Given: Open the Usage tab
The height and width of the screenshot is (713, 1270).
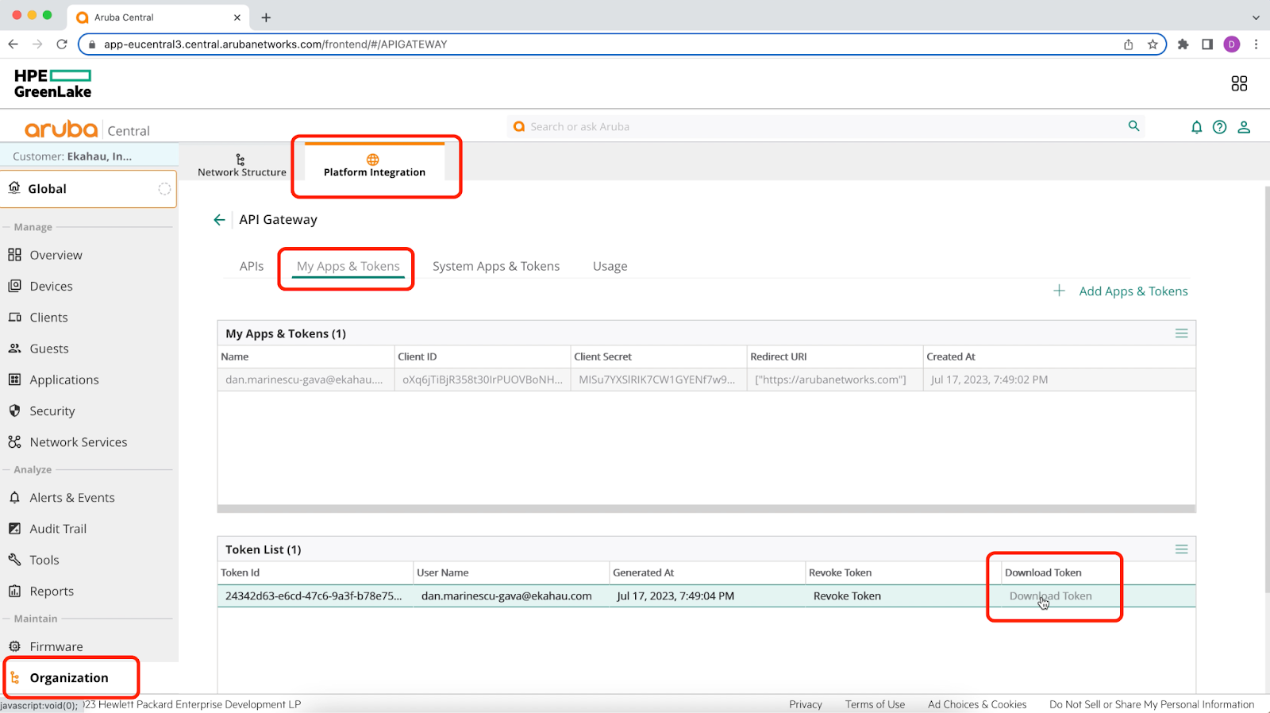Looking at the screenshot, I should tap(610, 267).
